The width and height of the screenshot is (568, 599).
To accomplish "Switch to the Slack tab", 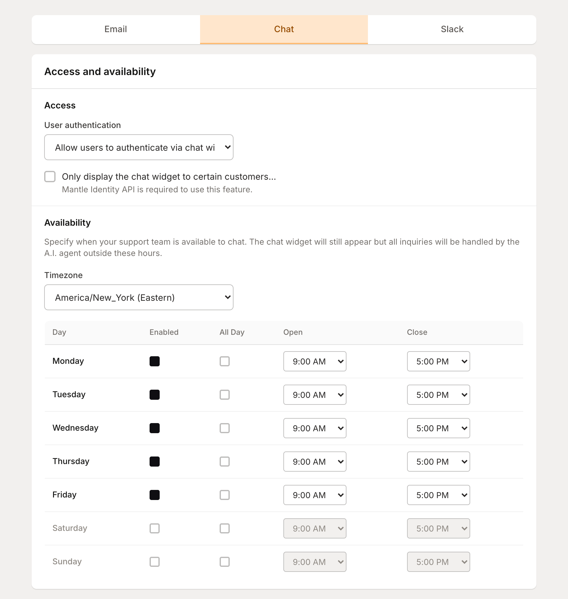I will pyautogui.click(x=452, y=29).
